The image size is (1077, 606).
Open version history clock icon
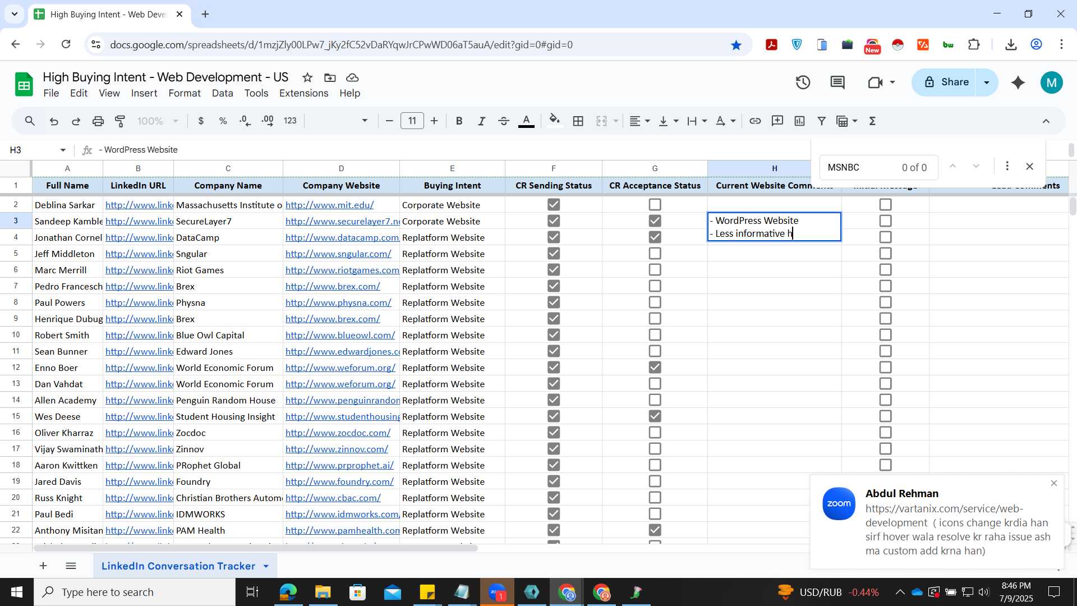pyautogui.click(x=803, y=82)
